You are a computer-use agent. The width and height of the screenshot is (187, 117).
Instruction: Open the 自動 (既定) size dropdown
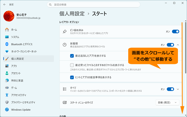(x=167, y=103)
